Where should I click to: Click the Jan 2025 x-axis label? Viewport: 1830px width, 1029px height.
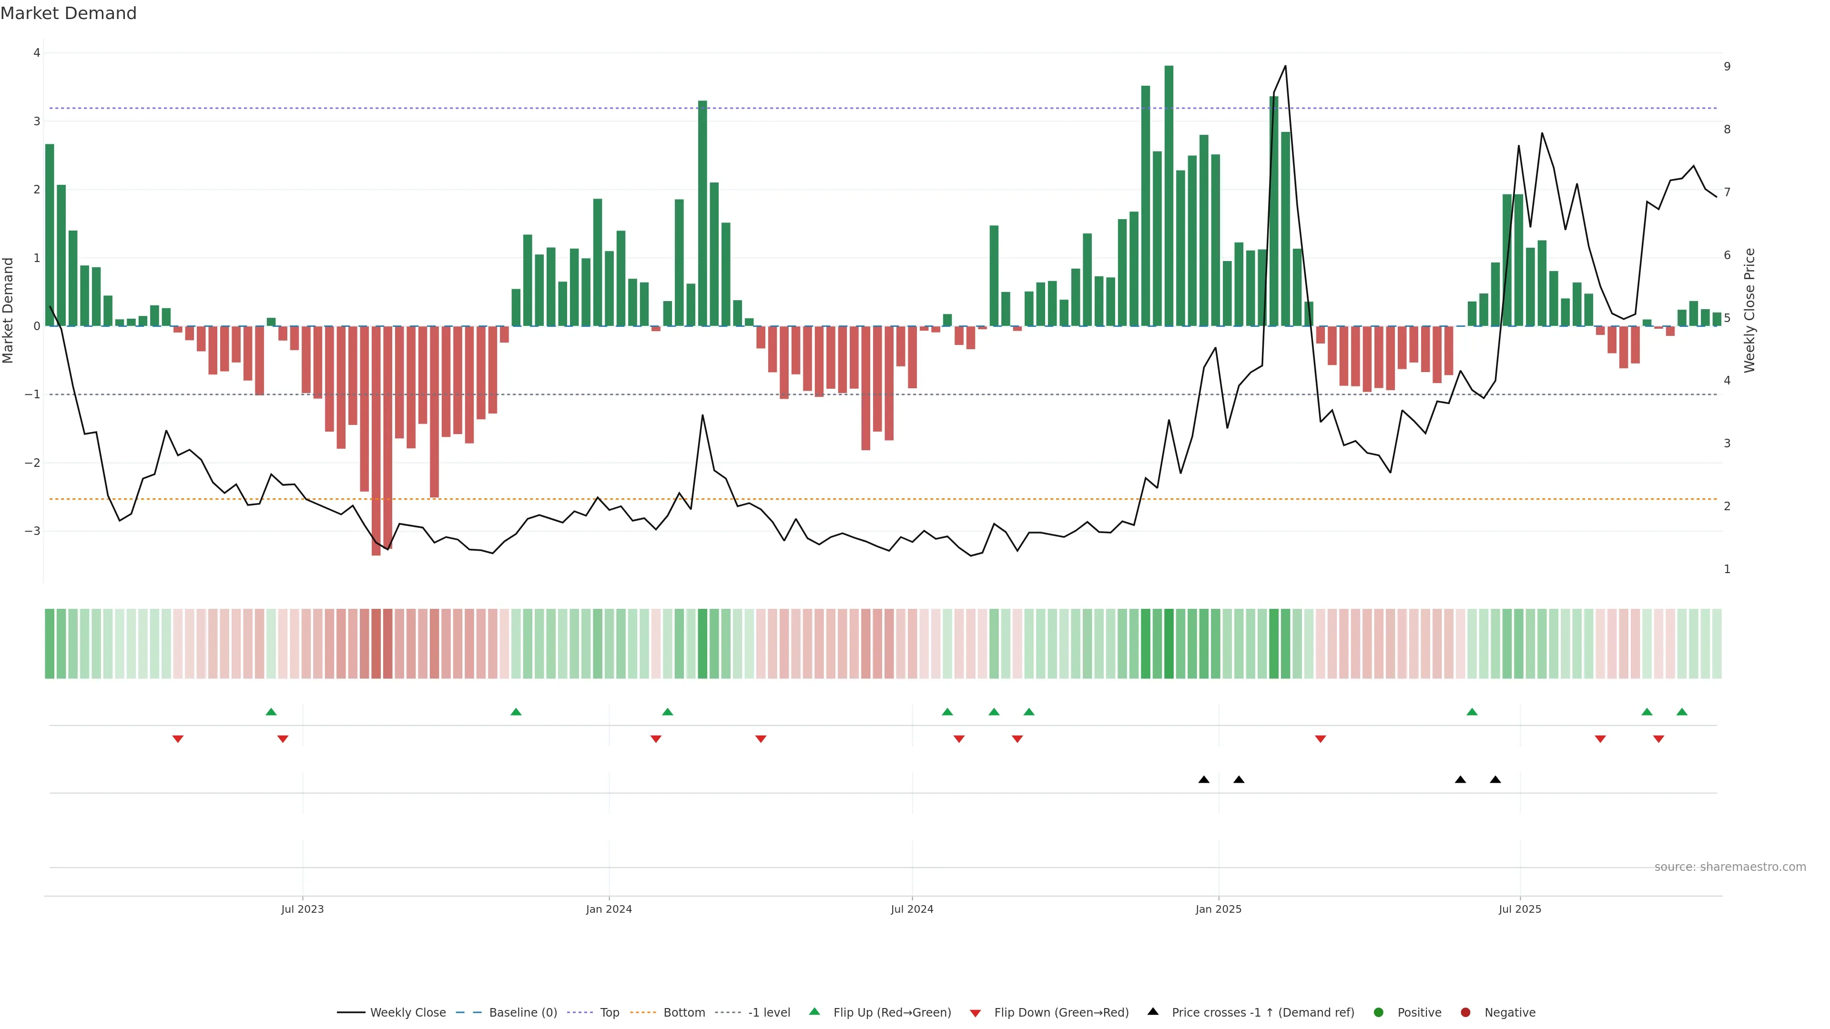[1219, 909]
